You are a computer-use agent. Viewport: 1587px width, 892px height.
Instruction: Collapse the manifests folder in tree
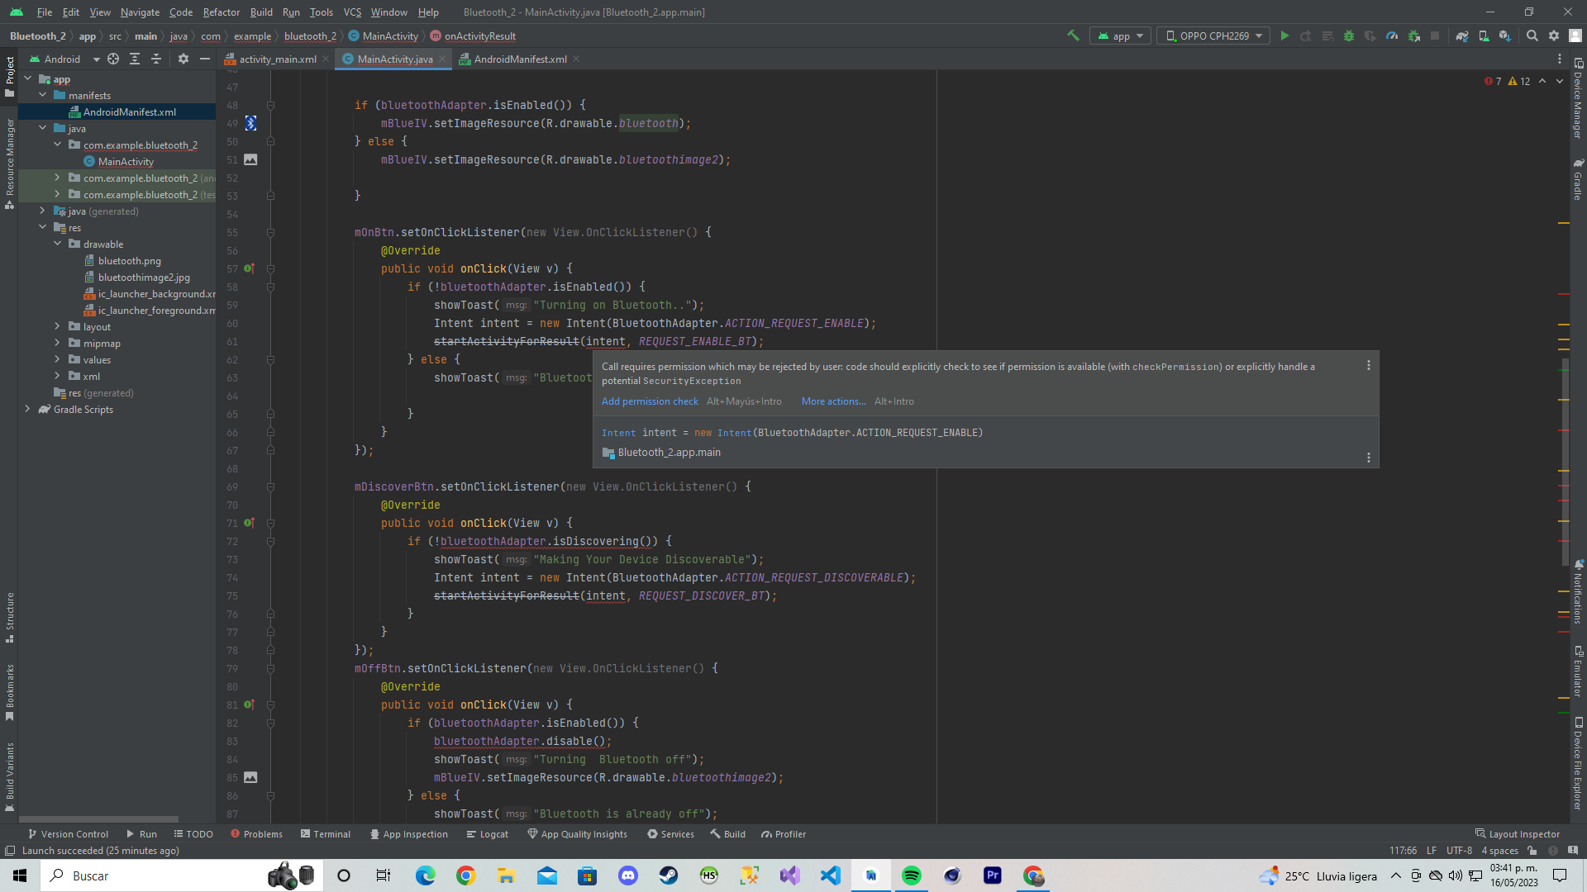click(43, 95)
